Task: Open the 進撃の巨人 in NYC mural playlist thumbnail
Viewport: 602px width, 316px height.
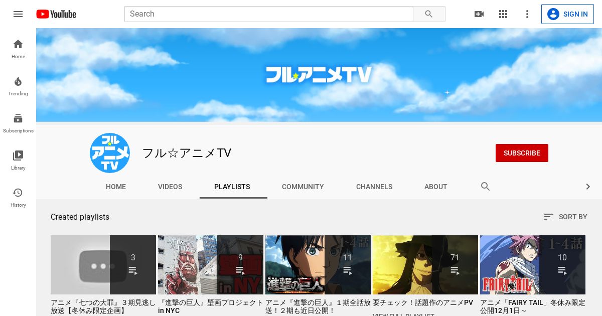Action: point(211,265)
